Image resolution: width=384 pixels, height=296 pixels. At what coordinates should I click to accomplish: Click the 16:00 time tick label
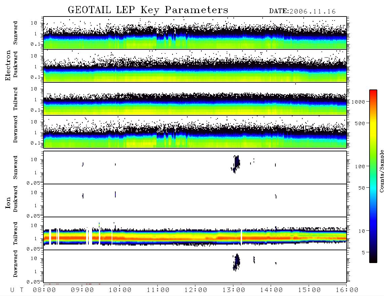pos(347,290)
